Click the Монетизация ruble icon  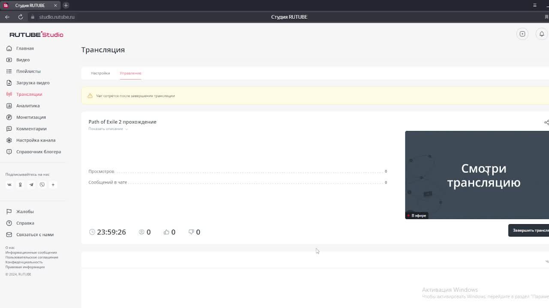(x=9, y=117)
